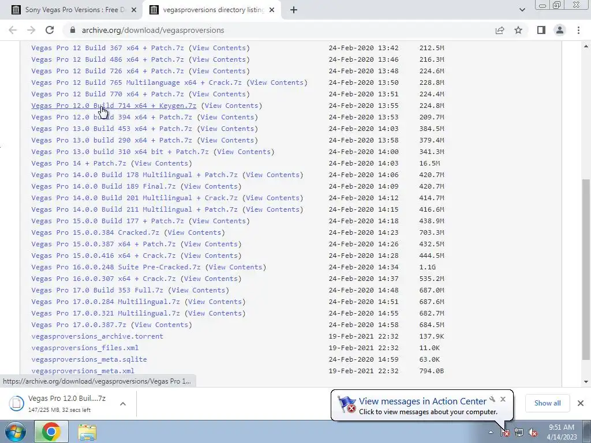Click the network tray icon
The width and height of the screenshot is (591, 443).
519,433
